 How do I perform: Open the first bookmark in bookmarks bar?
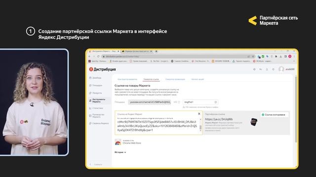pos(97,61)
